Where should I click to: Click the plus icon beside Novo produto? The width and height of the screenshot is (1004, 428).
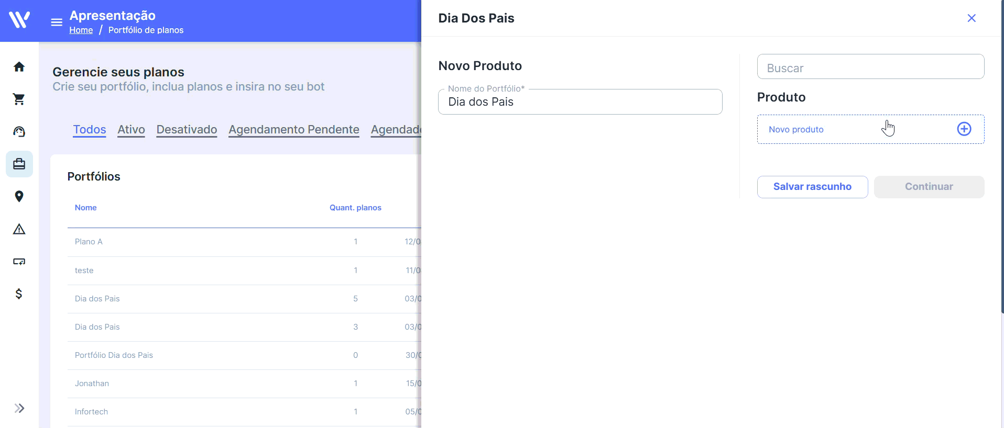coord(964,129)
